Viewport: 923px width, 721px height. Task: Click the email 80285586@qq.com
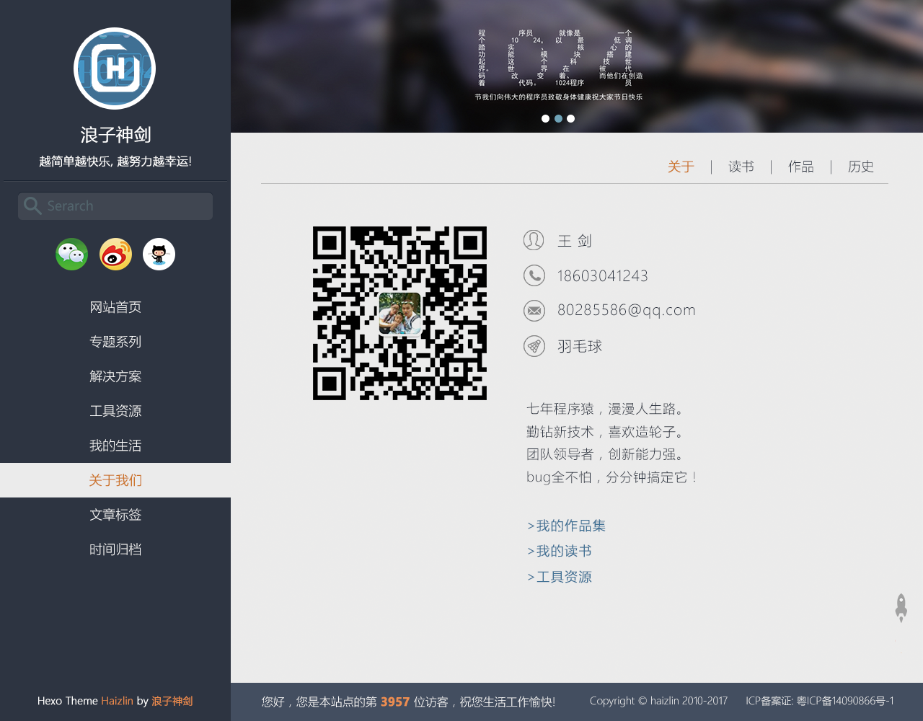pos(627,310)
